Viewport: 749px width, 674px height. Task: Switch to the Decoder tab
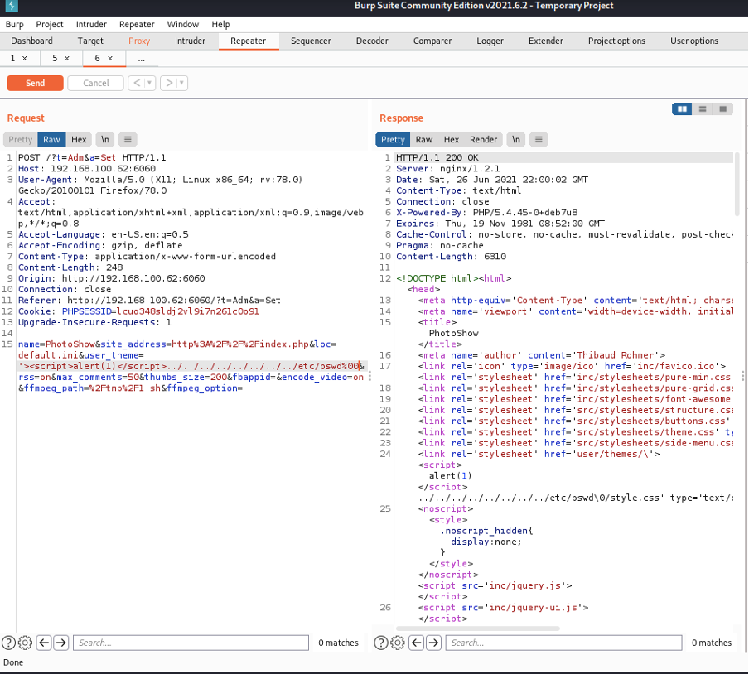coord(372,41)
